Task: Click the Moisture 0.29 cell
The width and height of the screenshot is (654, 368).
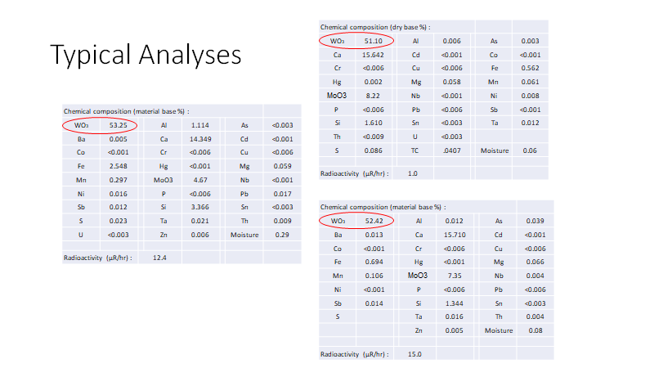Action: tap(282, 235)
